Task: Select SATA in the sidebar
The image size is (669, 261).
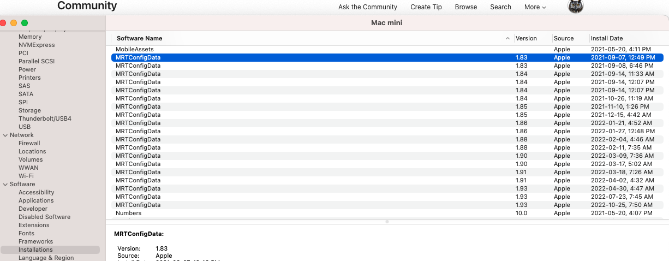Action: point(26,94)
